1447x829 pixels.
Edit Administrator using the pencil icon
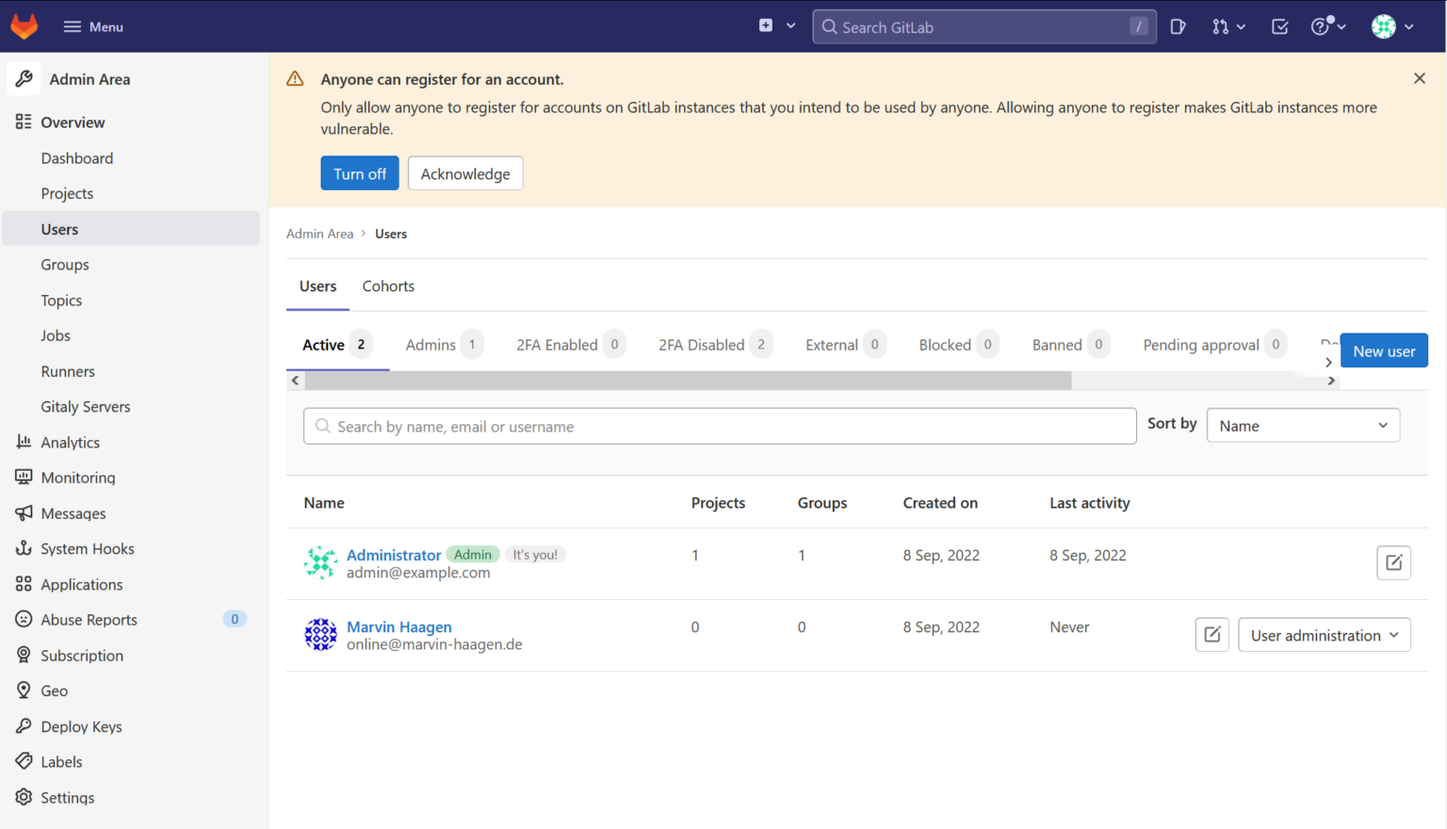[1393, 562]
